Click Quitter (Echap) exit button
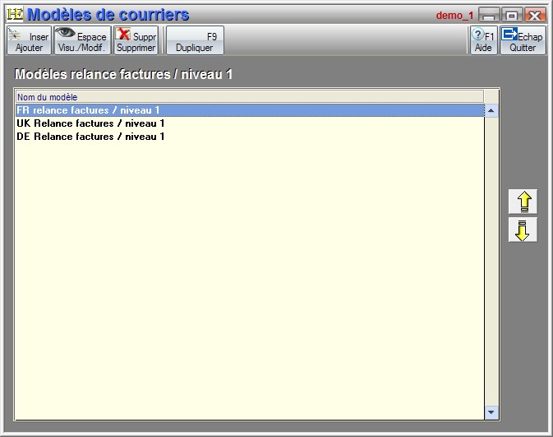The image size is (553, 437). point(523,40)
